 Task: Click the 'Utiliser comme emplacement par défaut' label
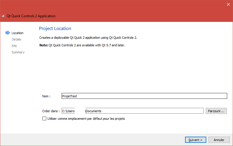[x=86, y=119]
